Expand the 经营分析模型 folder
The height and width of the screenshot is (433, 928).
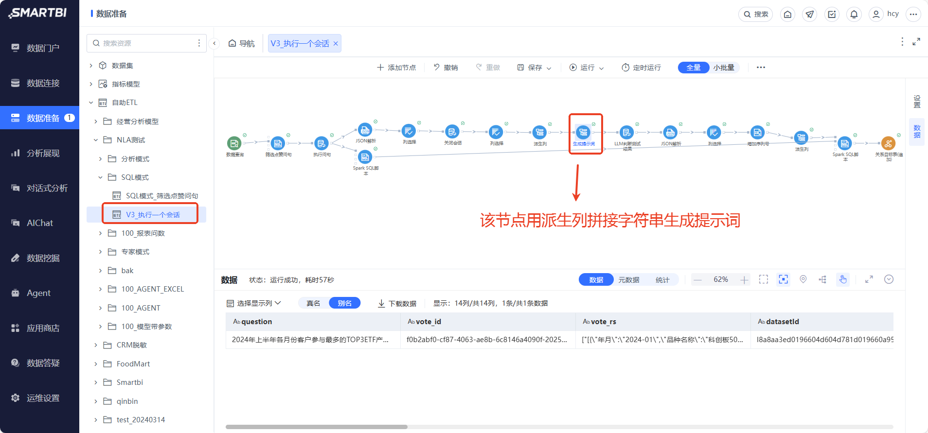click(x=96, y=121)
